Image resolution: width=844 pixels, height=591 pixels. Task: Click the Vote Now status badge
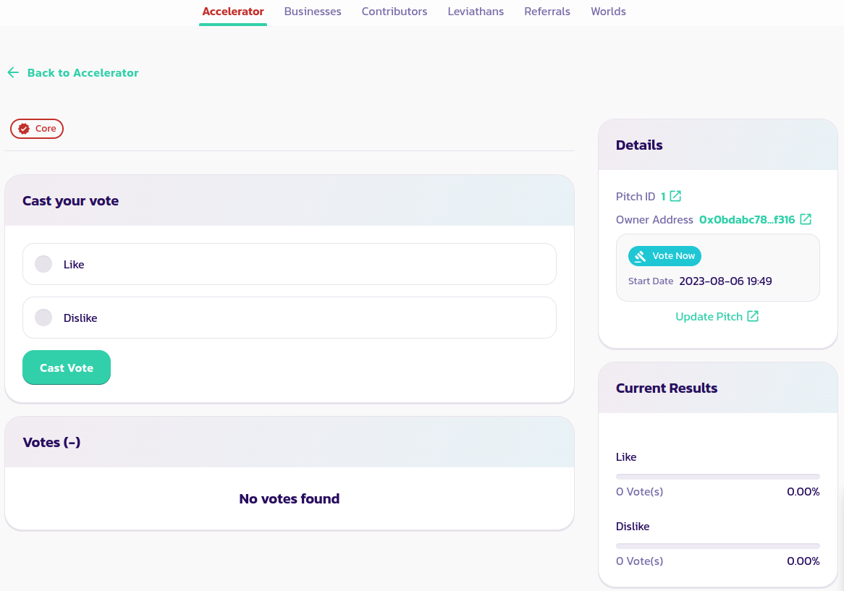664,256
